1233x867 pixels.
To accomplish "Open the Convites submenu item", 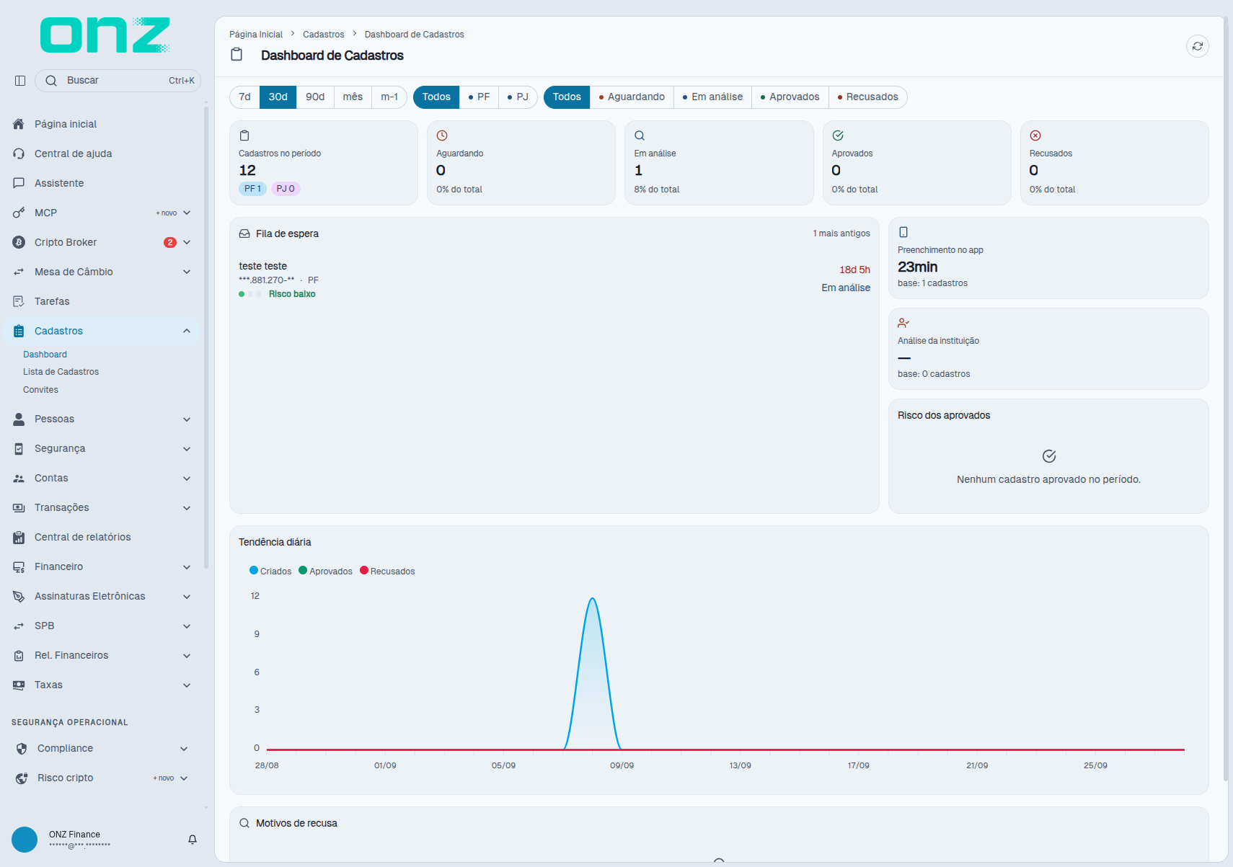I will click(40, 390).
